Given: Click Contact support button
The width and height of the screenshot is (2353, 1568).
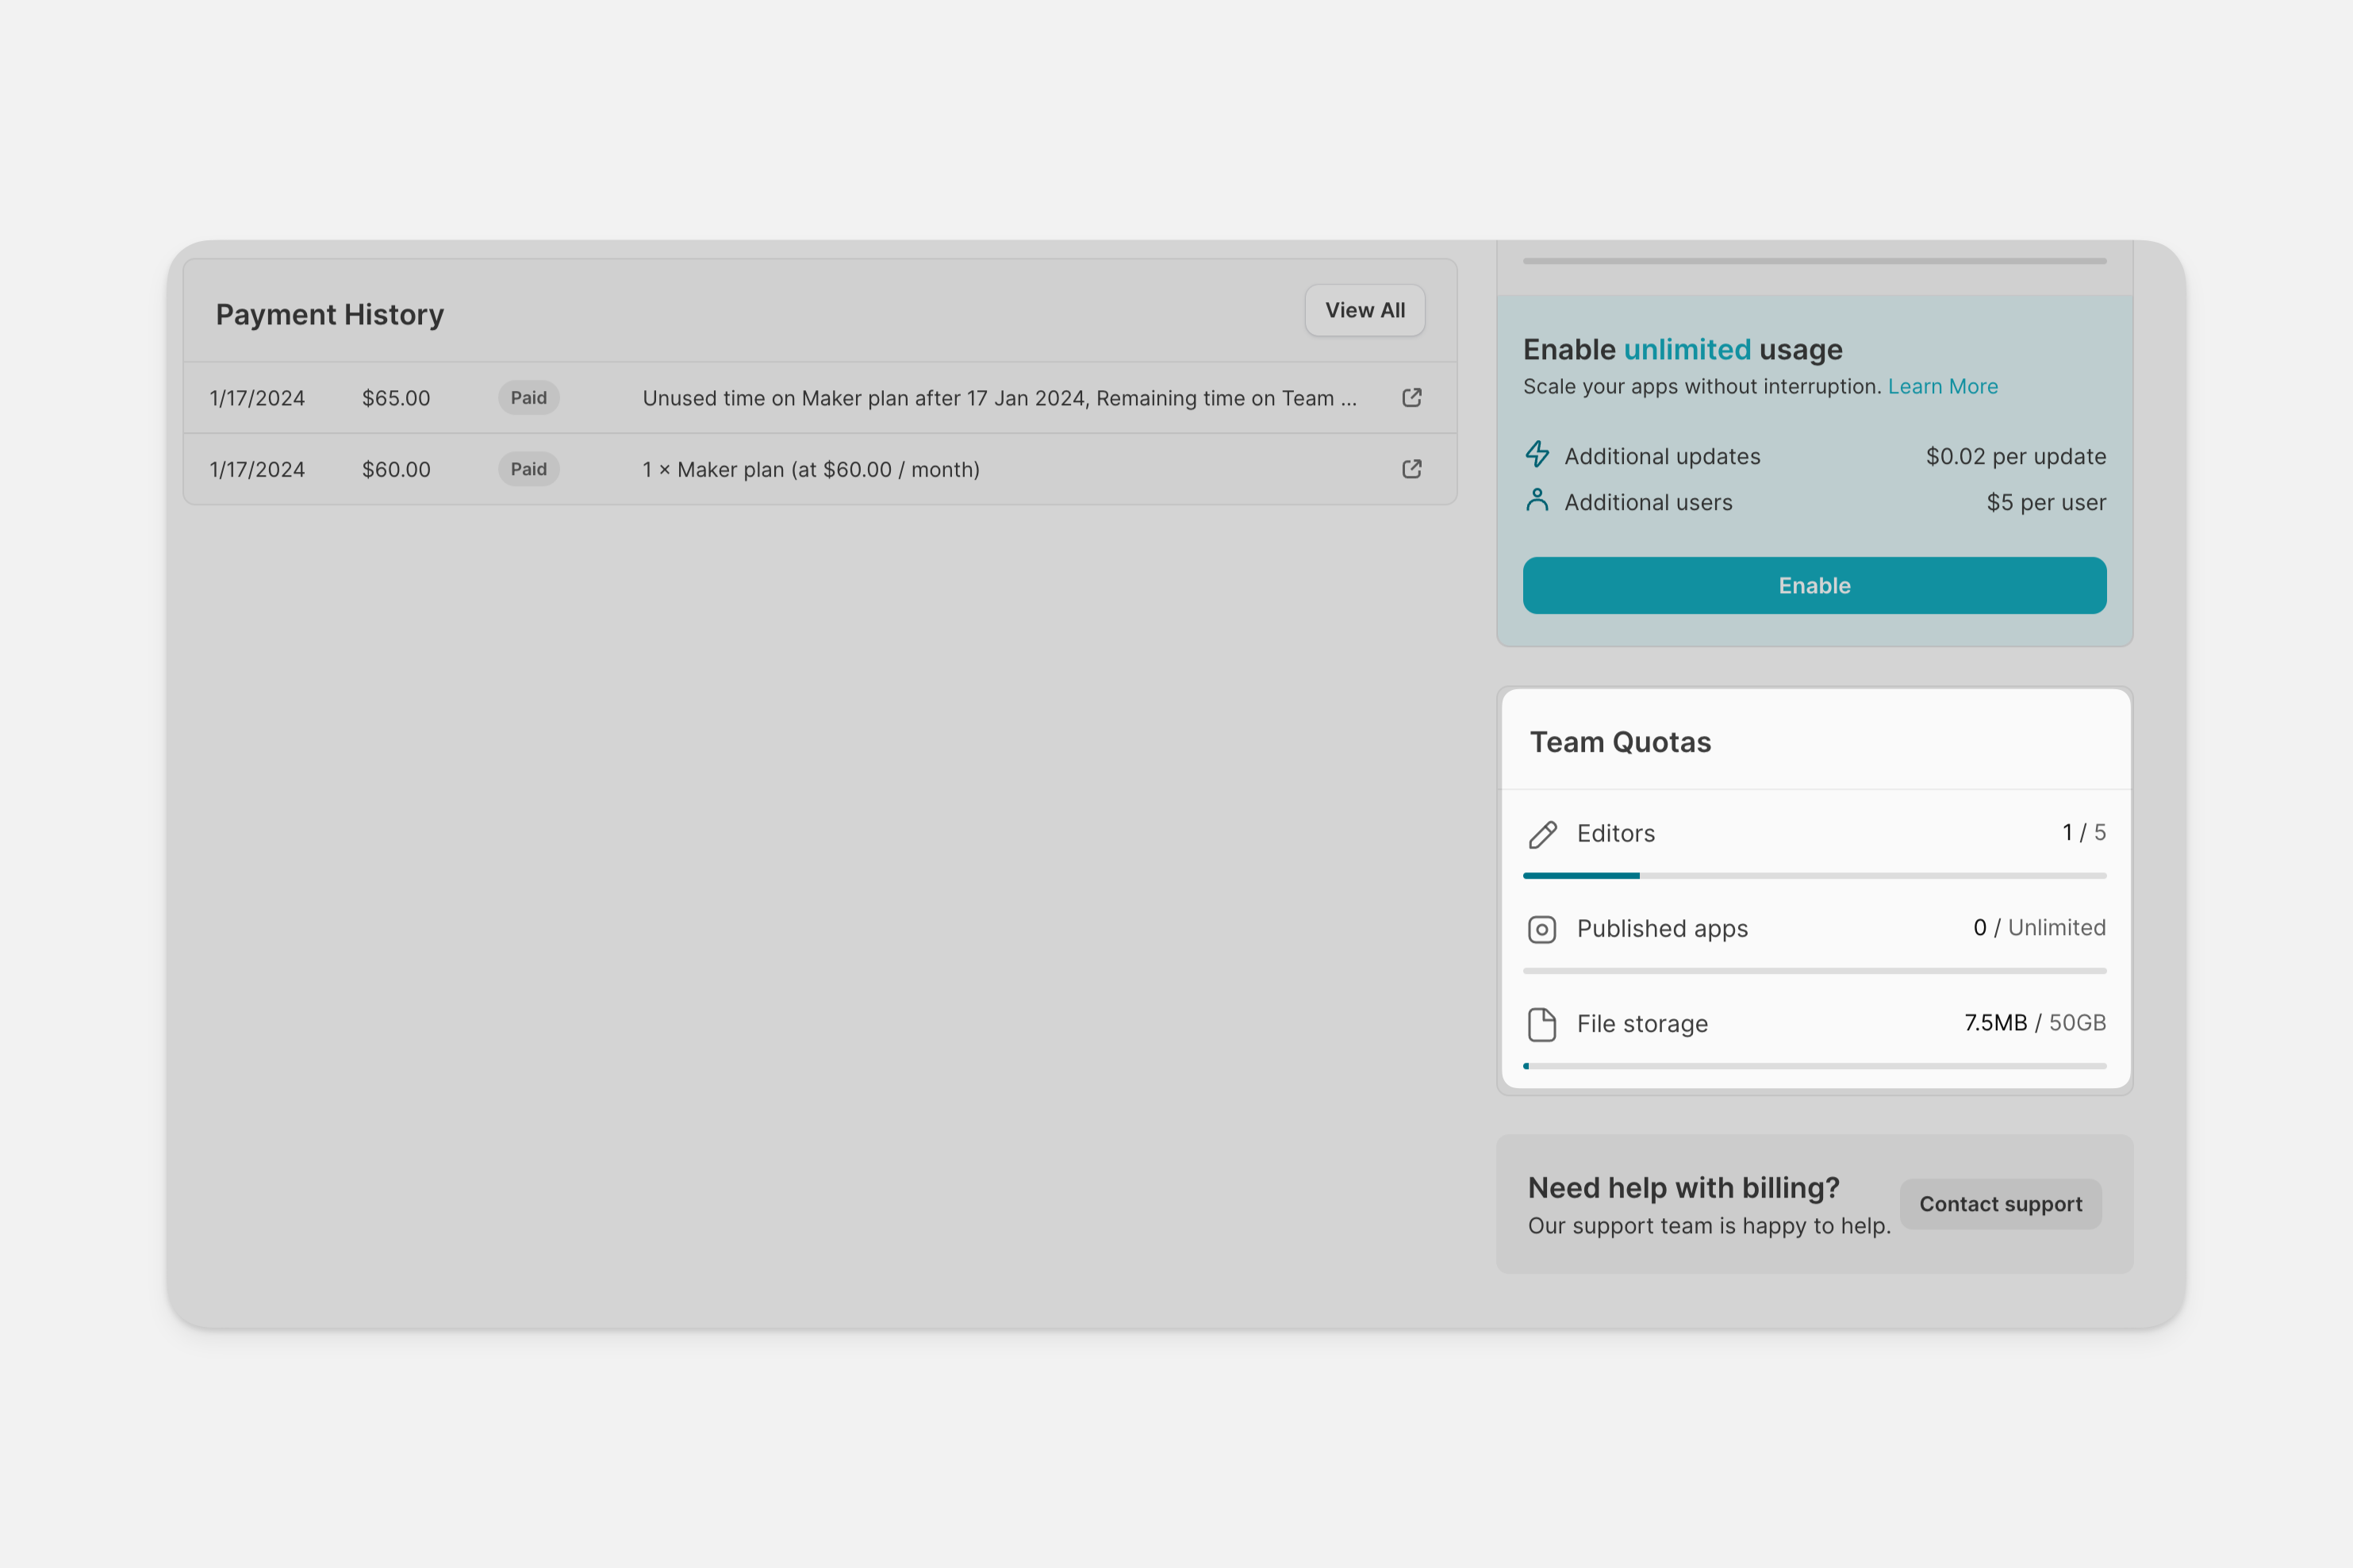Looking at the screenshot, I should [x=2000, y=1204].
